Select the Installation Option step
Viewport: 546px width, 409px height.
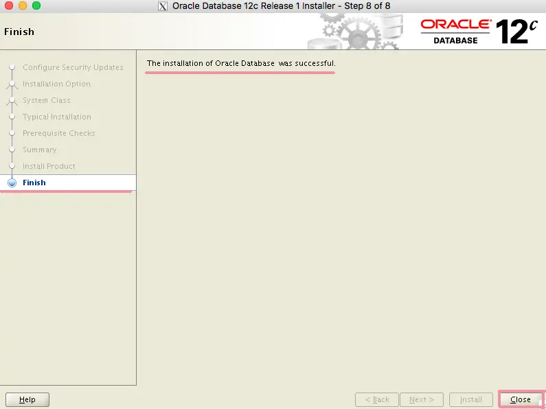(x=56, y=84)
